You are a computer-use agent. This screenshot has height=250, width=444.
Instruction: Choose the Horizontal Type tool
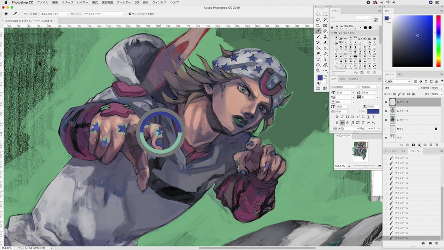click(x=318, y=59)
